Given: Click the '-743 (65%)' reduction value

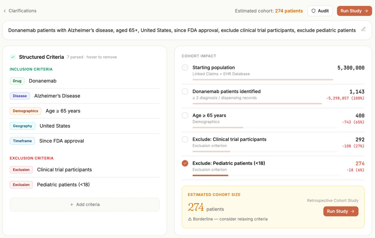Looking at the screenshot, I should [353, 122].
